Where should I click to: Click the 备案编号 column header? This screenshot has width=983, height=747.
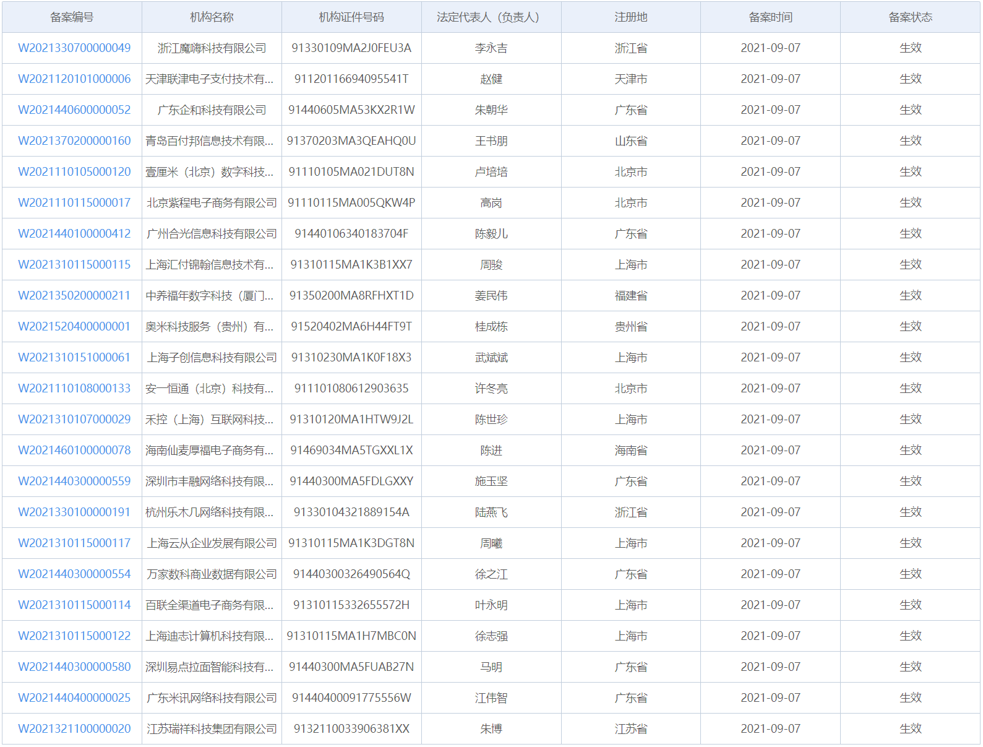pyautogui.click(x=72, y=17)
